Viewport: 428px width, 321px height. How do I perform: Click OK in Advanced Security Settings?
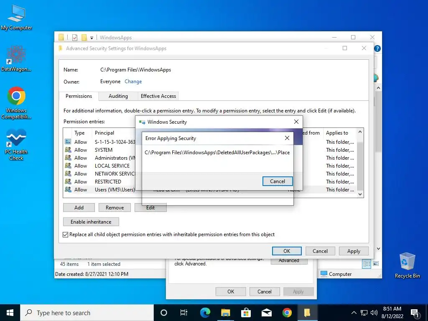click(287, 251)
